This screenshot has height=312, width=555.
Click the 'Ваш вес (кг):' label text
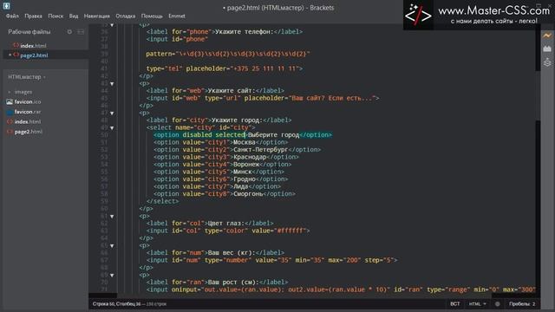232,252
